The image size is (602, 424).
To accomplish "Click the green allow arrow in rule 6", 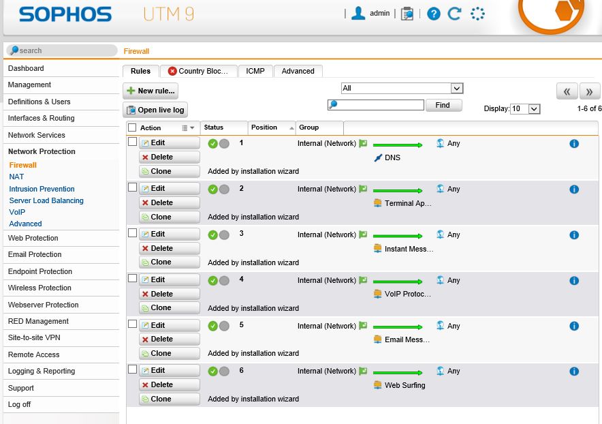I will (398, 372).
